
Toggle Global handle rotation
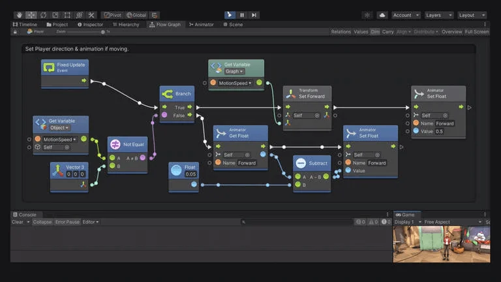[136, 15]
